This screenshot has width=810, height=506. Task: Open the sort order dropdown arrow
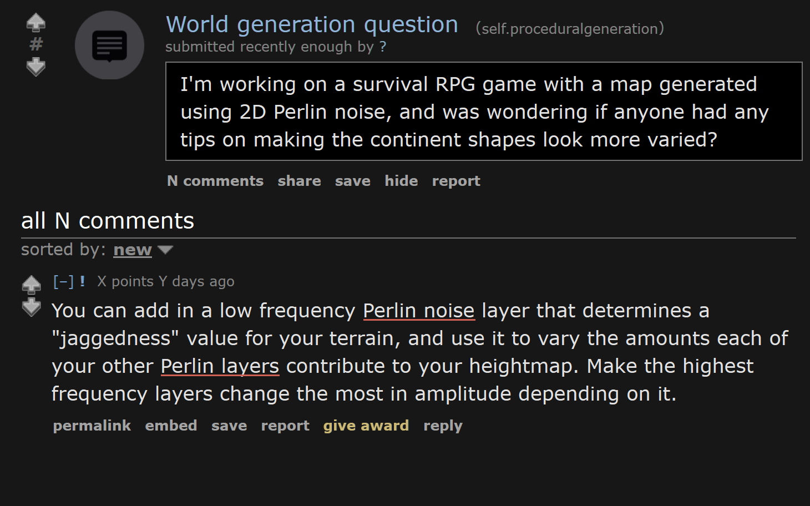165,250
